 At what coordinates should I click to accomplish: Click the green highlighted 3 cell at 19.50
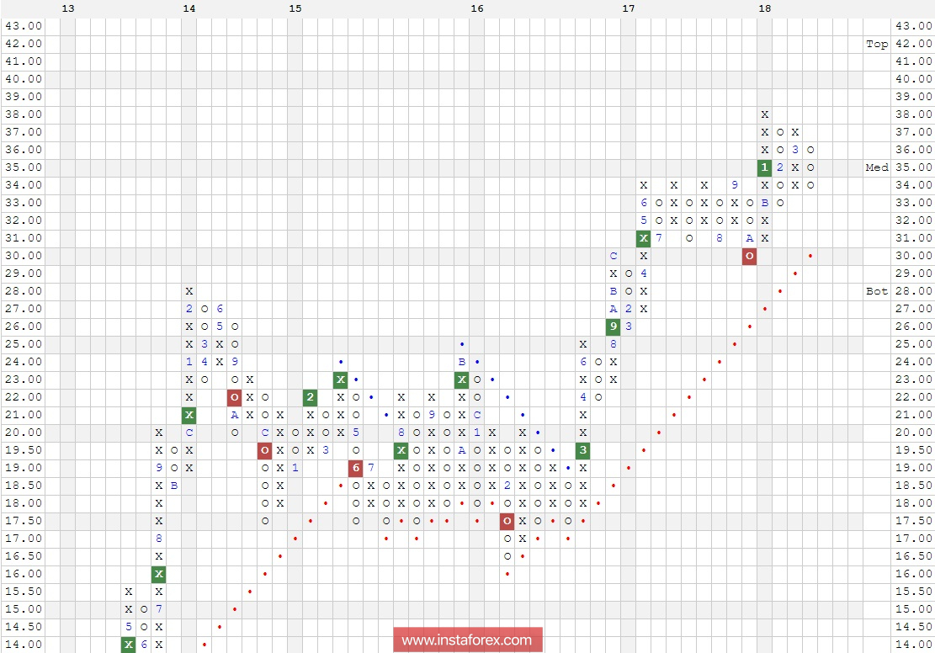point(583,450)
